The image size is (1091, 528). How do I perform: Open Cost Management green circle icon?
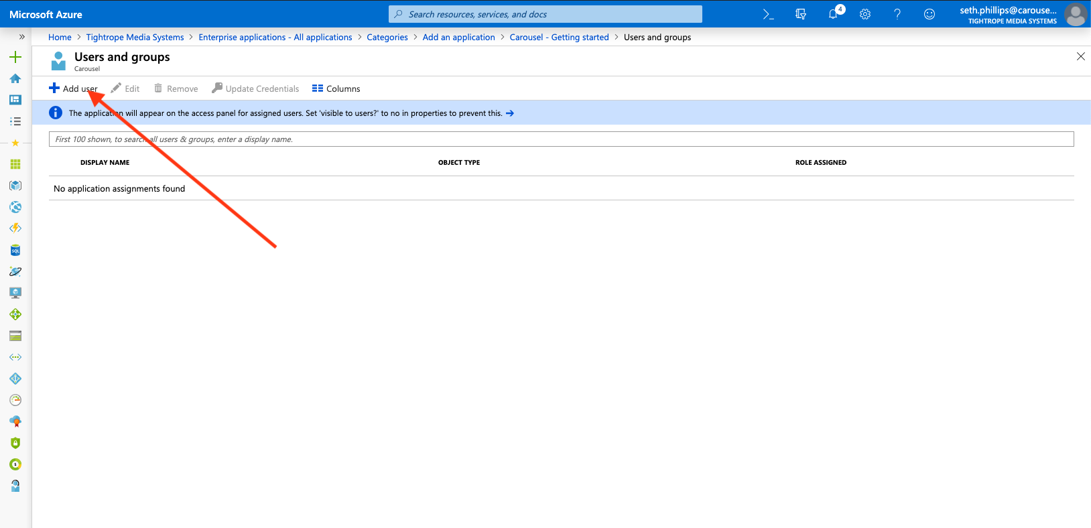15,464
